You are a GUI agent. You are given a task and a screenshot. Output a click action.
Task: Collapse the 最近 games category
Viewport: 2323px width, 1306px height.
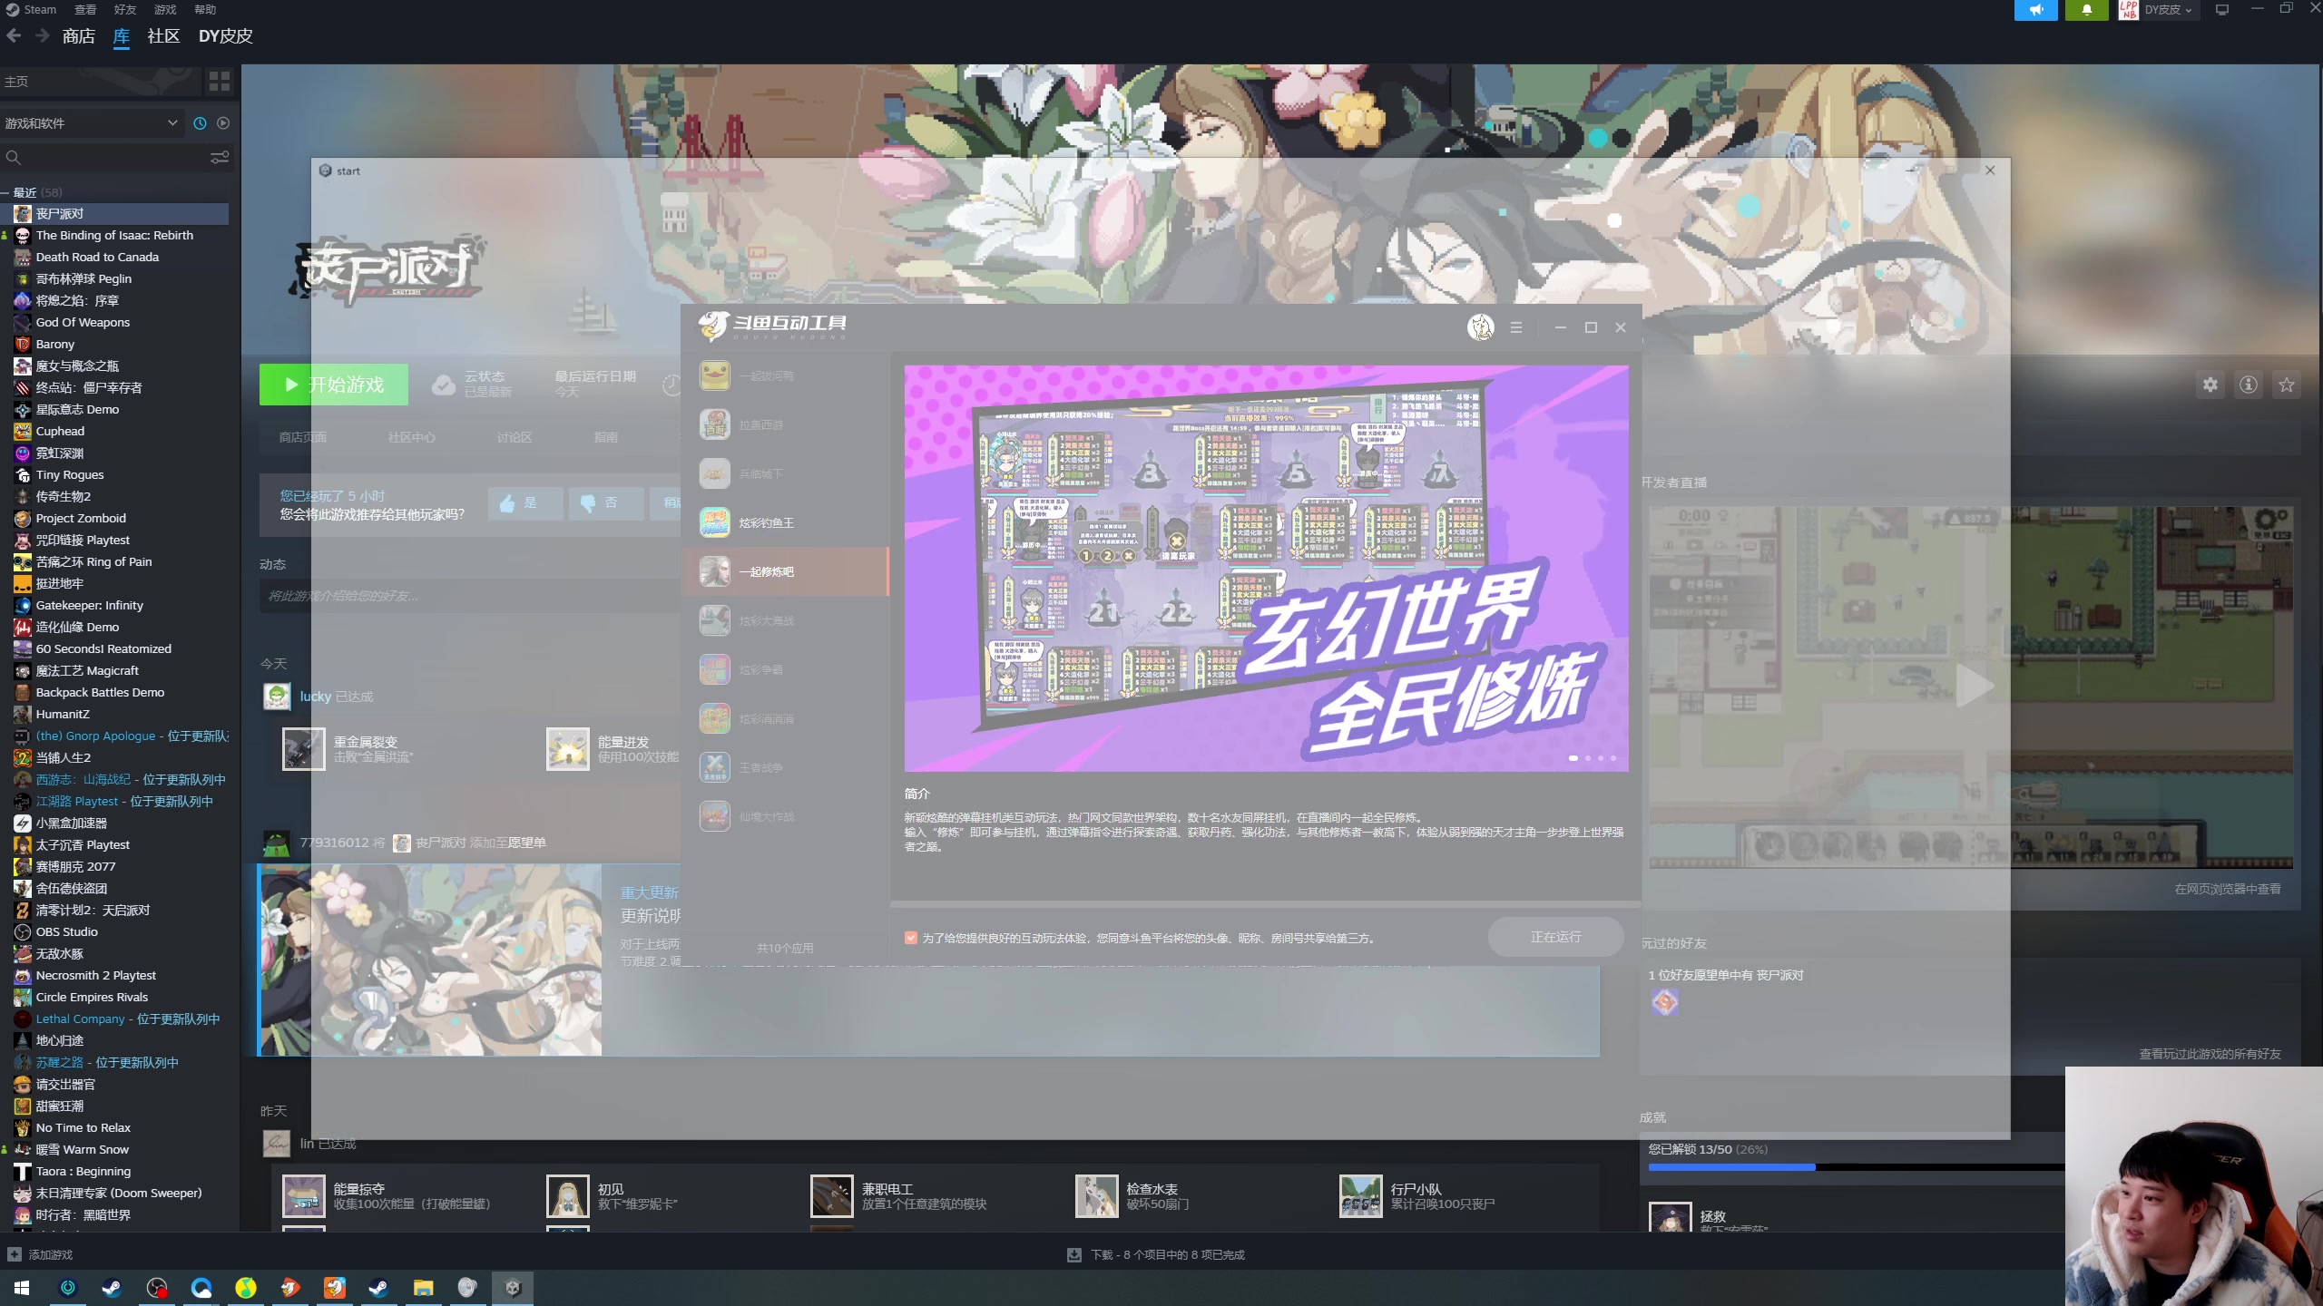point(6,192)
